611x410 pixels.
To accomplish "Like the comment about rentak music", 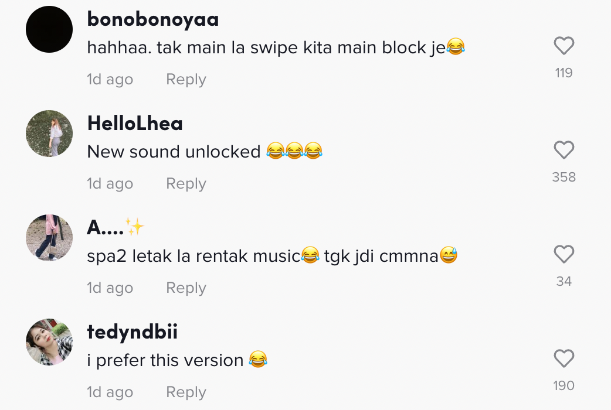I will tap(564, 255).
